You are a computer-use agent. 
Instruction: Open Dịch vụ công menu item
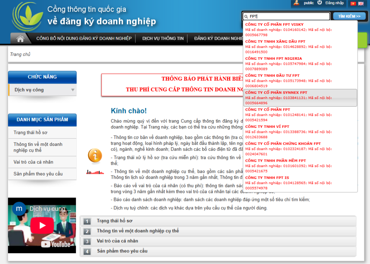click(x=43, y=90)
